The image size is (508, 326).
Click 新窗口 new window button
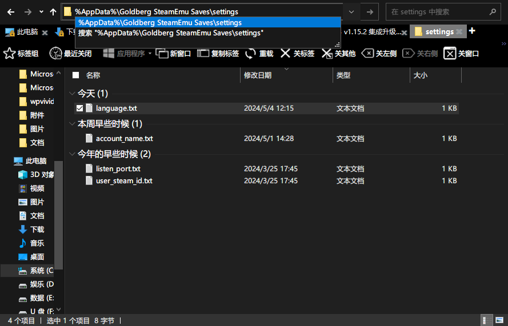(173, 54)
